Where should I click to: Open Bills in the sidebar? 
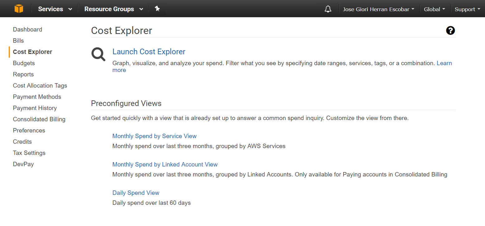click(x=18, y=41)
